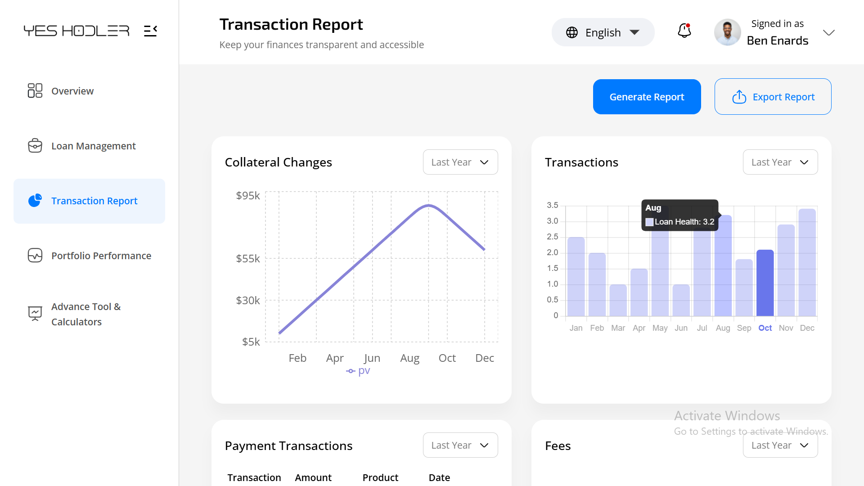864x486 pixels.
Task: Click Ben Enards profile avatar
Action: [x=727, y=32]
